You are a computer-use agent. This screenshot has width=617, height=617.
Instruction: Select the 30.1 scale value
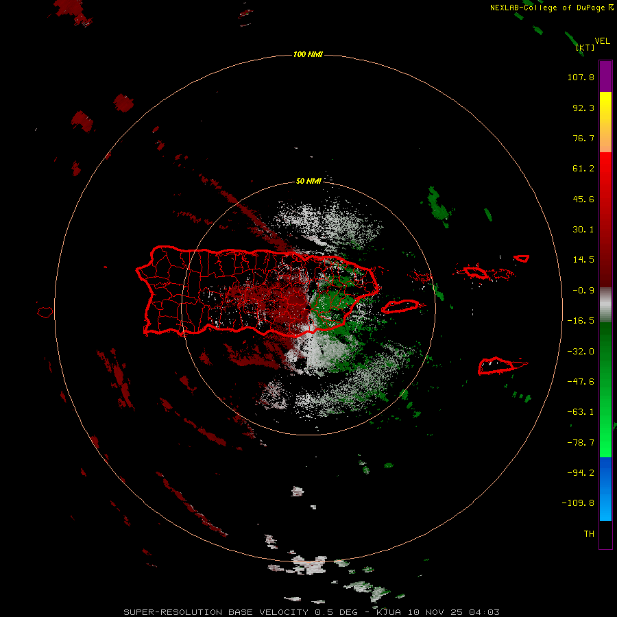(x=583, y=230)
